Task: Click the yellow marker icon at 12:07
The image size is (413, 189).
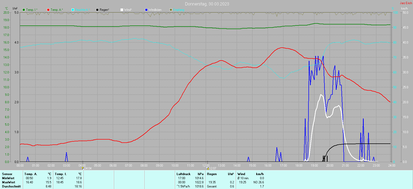Action: pos(208,168)
